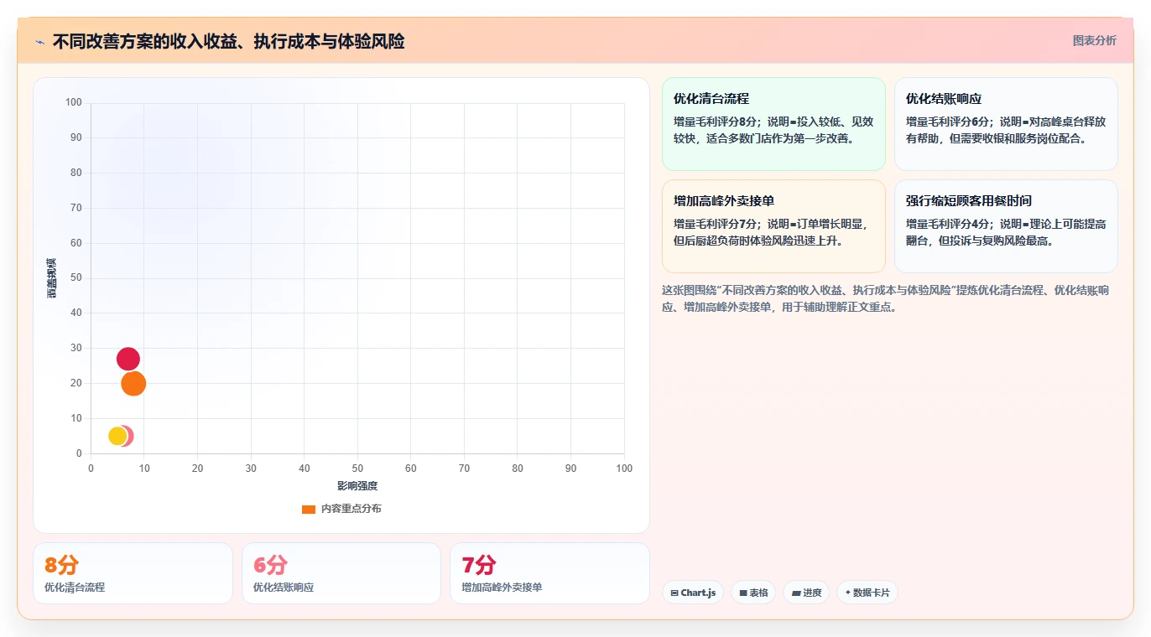The height and width of the screenshot is (637, 1151).
Task: Click the 优化结账响应 description card
Action: coord(1006,124)
